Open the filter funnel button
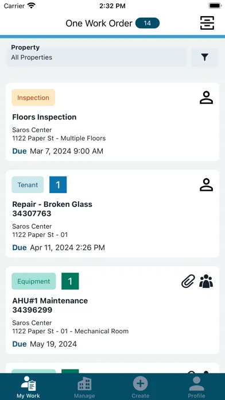Image resolution: width=225 pixels, height=400 pixels. 204,57
